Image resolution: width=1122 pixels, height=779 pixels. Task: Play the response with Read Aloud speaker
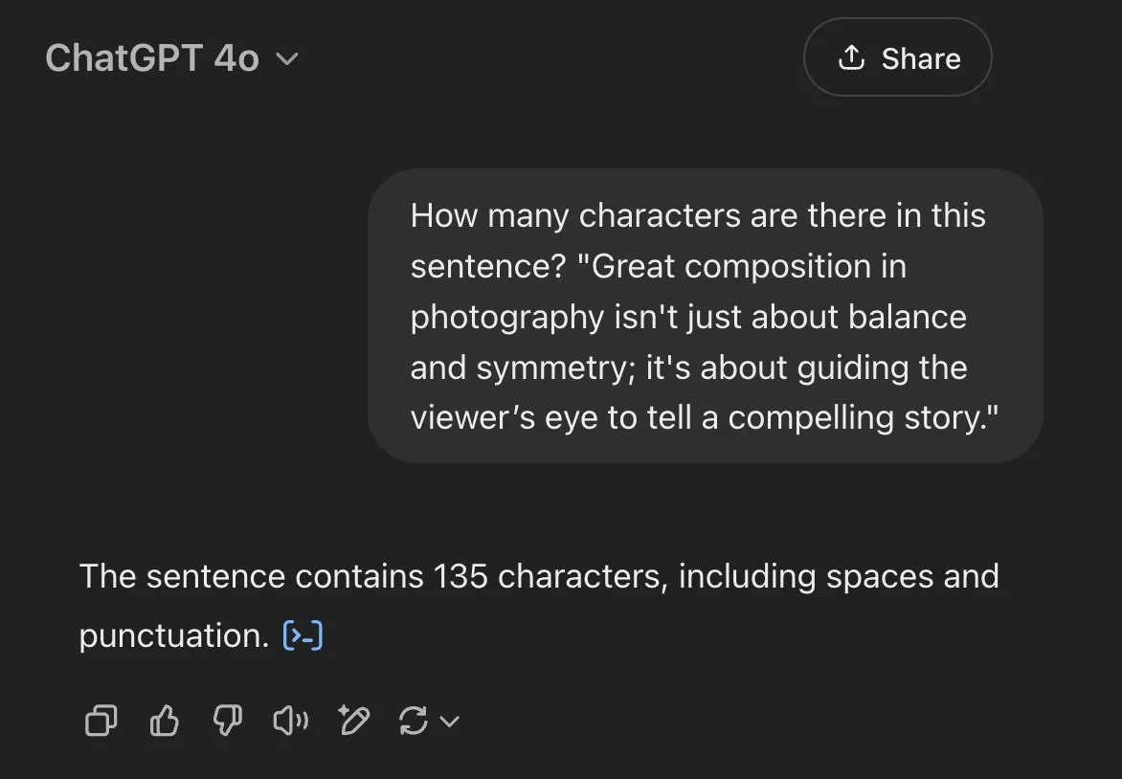pyautogui.click(x=290, y=721)
